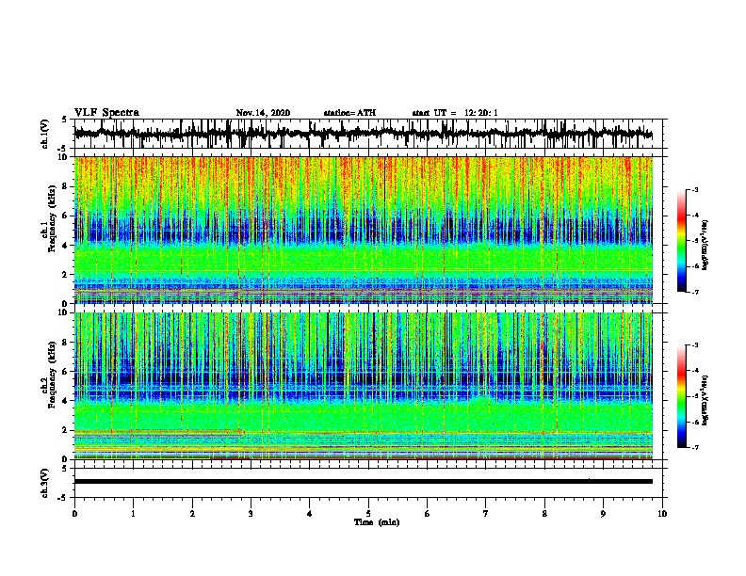746x576 pixels.
Task: Click the "-3" tick on ch.1 color bar
Action: [695, 190]
